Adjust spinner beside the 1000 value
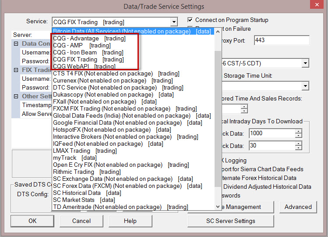Screen dimensions: 328x237 [x=299, y=133]
